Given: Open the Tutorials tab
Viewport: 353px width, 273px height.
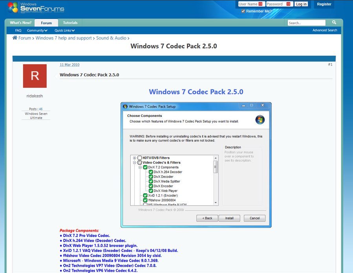Looking at the screenshot, I should click(70, 23).
